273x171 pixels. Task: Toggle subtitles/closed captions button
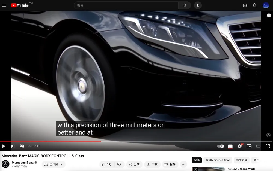coord(230,146)
